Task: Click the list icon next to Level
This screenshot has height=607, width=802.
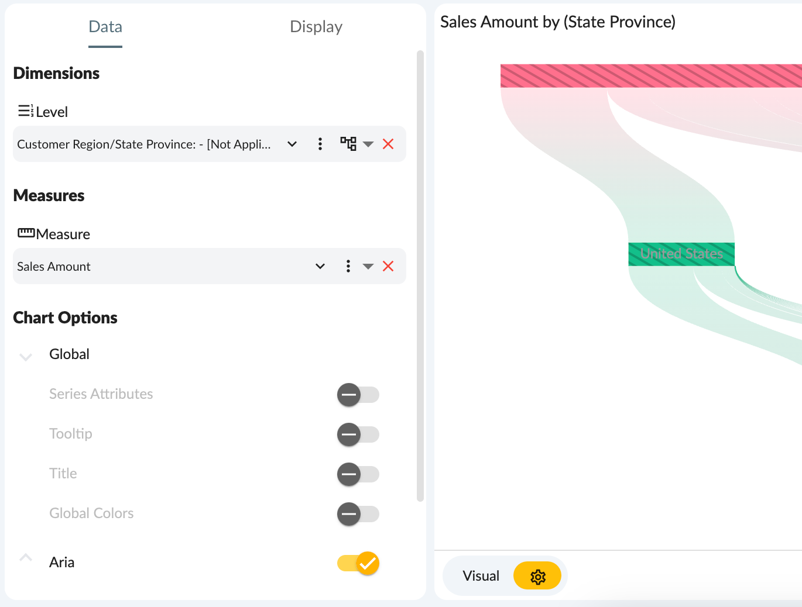Action: tap(26, 111)
